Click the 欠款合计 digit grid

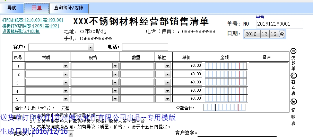(x=224, y=108)
